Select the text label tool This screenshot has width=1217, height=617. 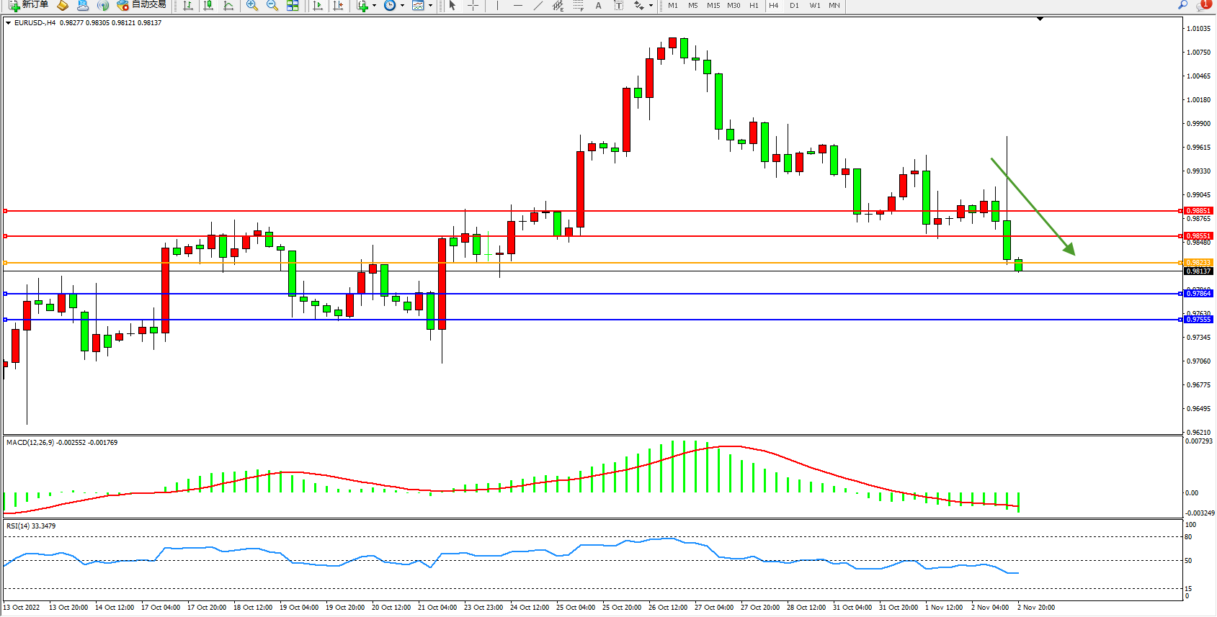click(618, 6)
